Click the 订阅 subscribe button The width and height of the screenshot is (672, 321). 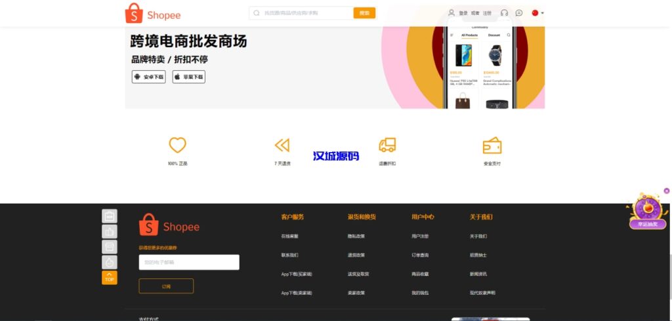click(166, 286)
